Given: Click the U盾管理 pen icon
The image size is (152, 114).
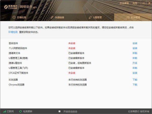Looking at the screenshot, I should (x=90, y=17).
